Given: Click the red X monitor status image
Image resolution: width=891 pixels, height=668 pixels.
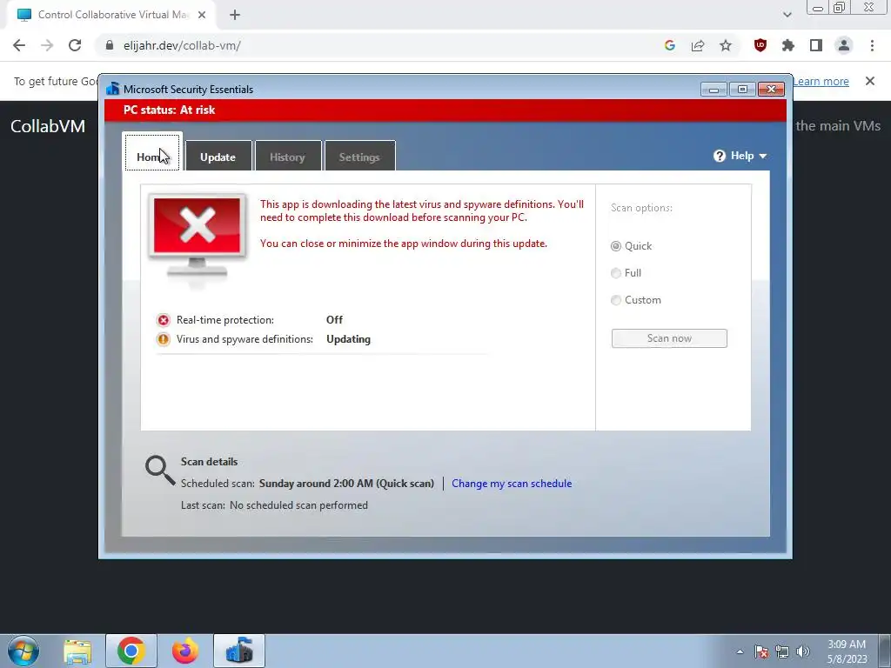Looking at the screenshot, I should click(x=198, y=237).
